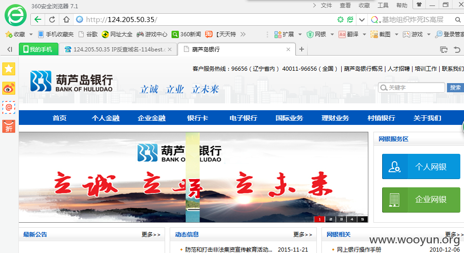Open the 电子银行 navigation item
Image resolution: width=464 pixels, height=253 pixels.
click(x=243, y=118)
